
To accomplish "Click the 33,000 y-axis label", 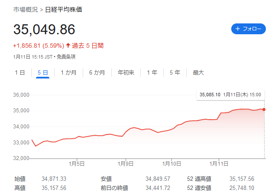I will coord(21,142).
